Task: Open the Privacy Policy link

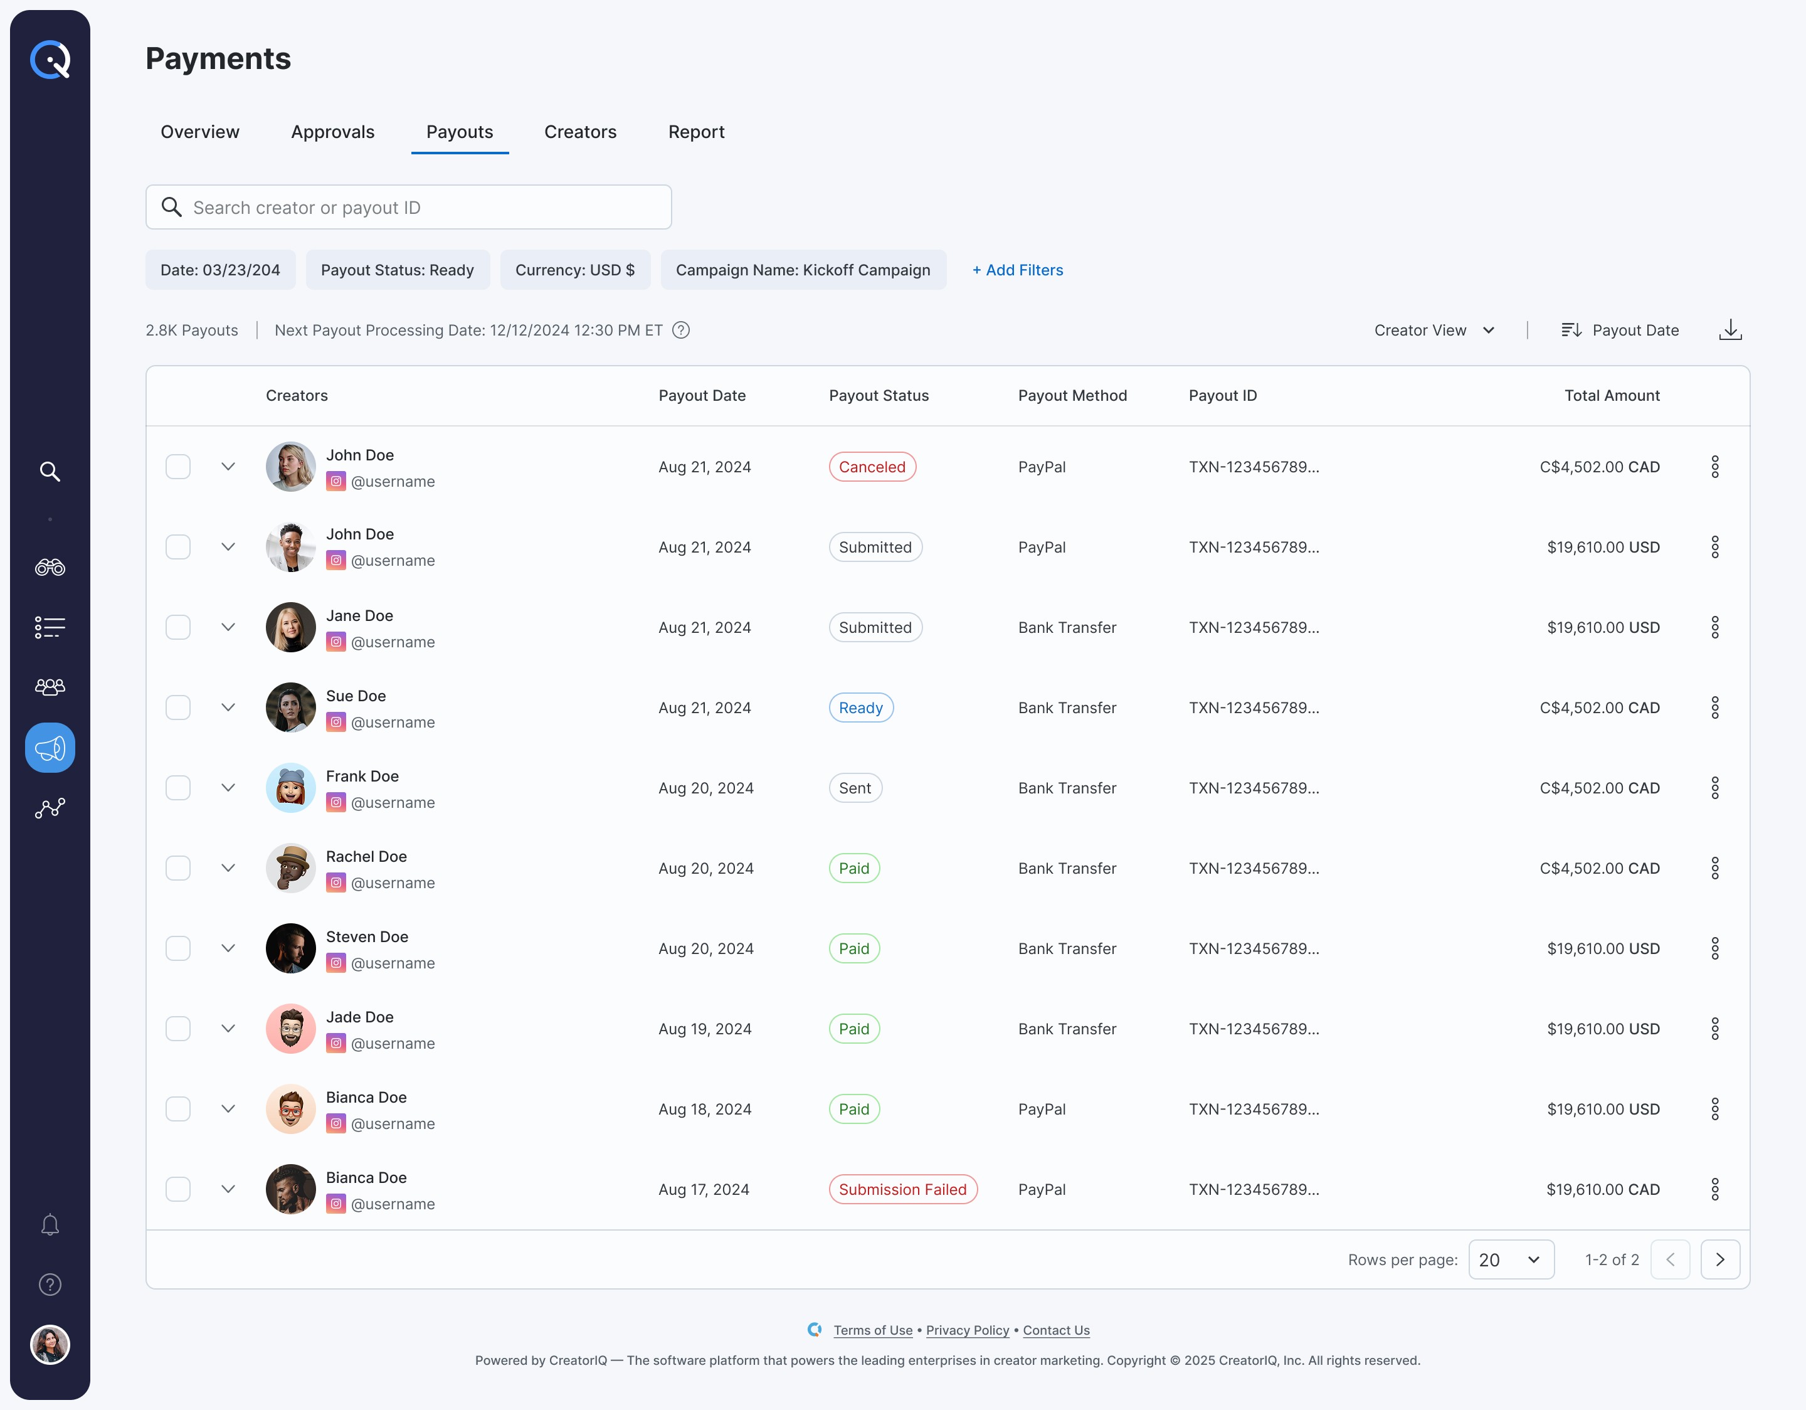Action: (x=967, y=1330)
